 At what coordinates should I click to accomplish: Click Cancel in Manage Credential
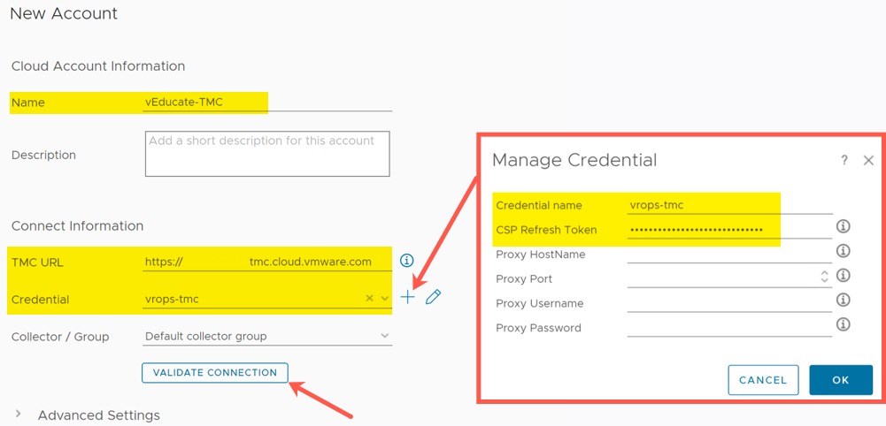[x=763, y=380]
